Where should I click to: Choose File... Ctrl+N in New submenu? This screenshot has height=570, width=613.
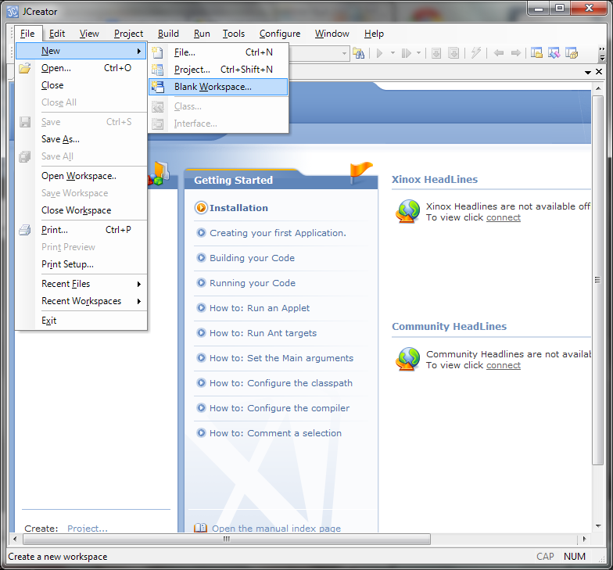pos(218,52)
